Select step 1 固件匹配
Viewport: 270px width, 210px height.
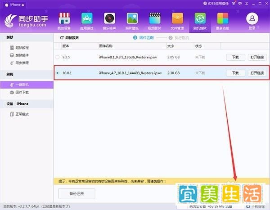(x=144, y=37)
